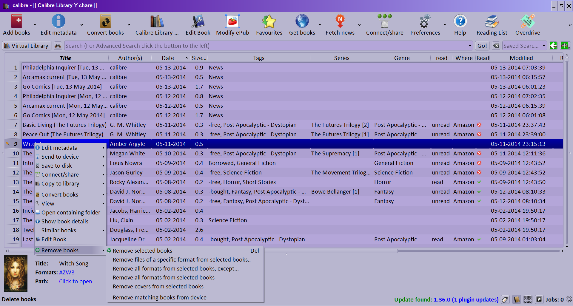
Task: Click the book list horizontal scrollbar
Action: tap(203, 251)
